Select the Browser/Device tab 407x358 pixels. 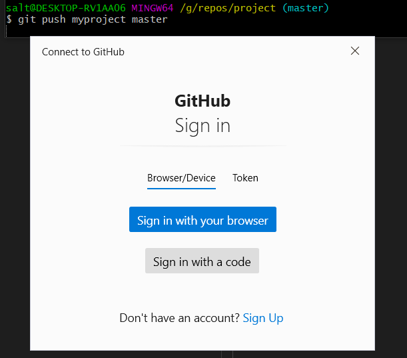tap(181, 178)
